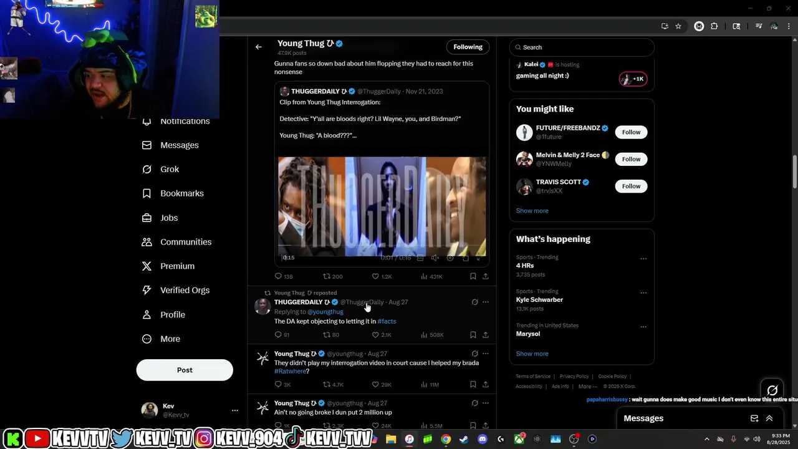Open Messages in the left sidebar

(x=171, y=145)
